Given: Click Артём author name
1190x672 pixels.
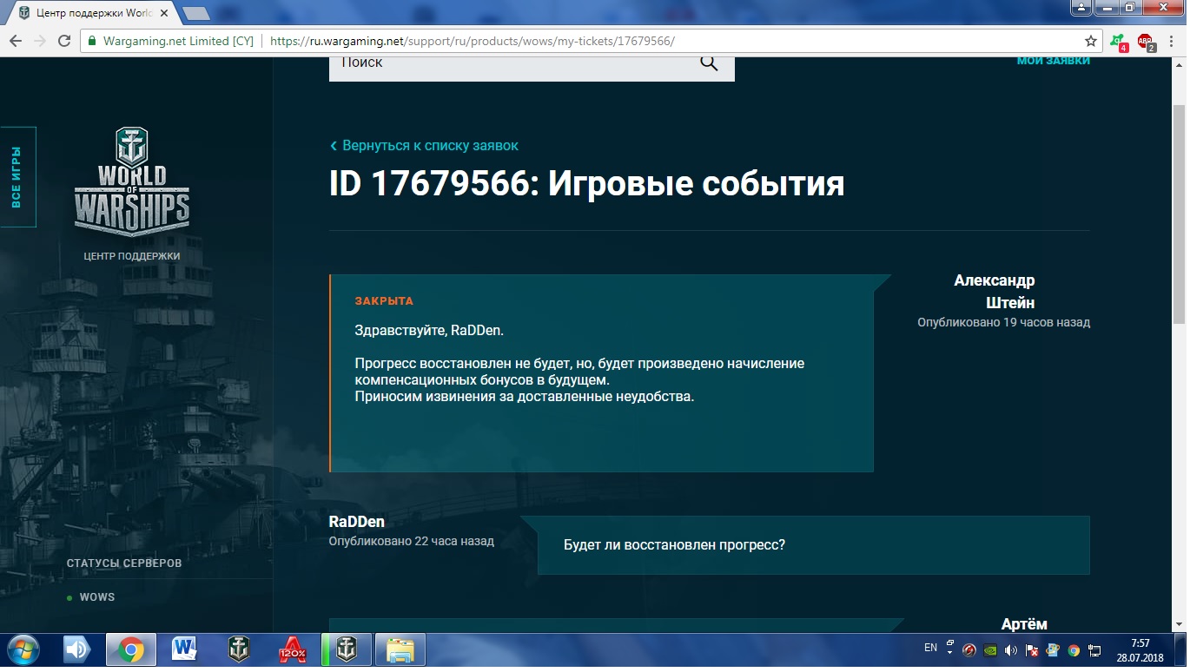Looking at the screenshot, I should pos(1024,624).
